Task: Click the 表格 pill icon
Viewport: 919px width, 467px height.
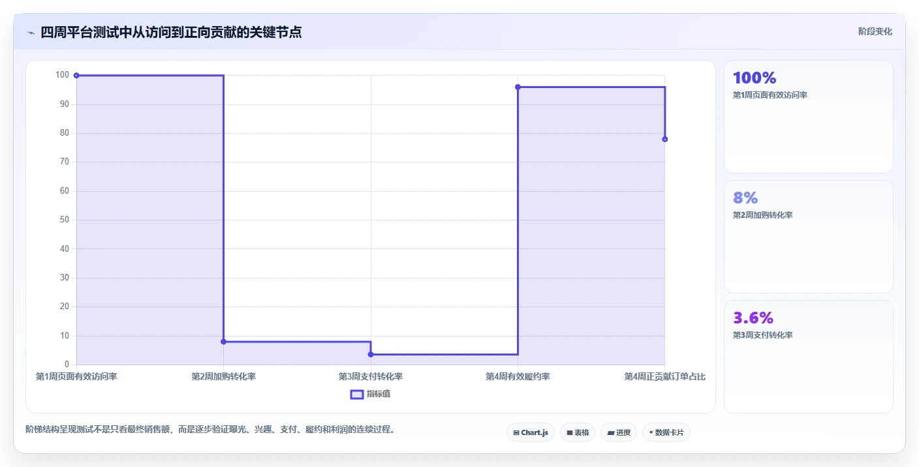Action: click(x=569, y=432)
